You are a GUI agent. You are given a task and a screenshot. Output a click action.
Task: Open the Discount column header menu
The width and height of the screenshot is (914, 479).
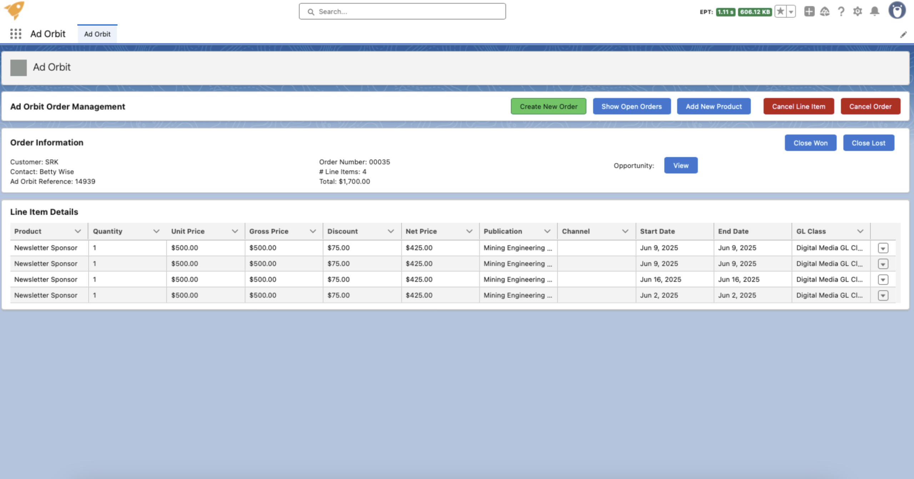pos(391,231)
